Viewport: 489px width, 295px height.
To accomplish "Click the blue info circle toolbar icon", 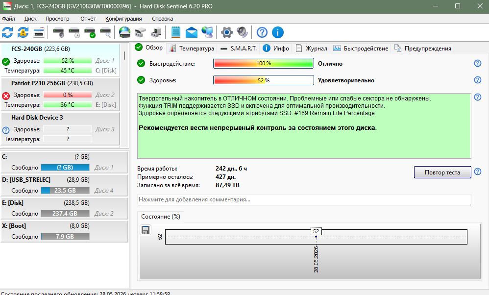I will (277, 32).
